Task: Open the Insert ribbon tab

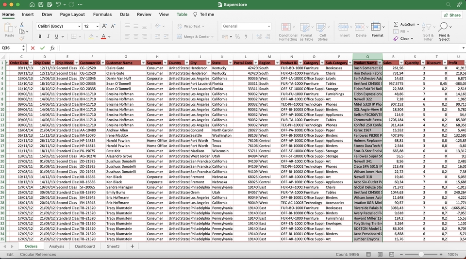Action: point(28,14)
